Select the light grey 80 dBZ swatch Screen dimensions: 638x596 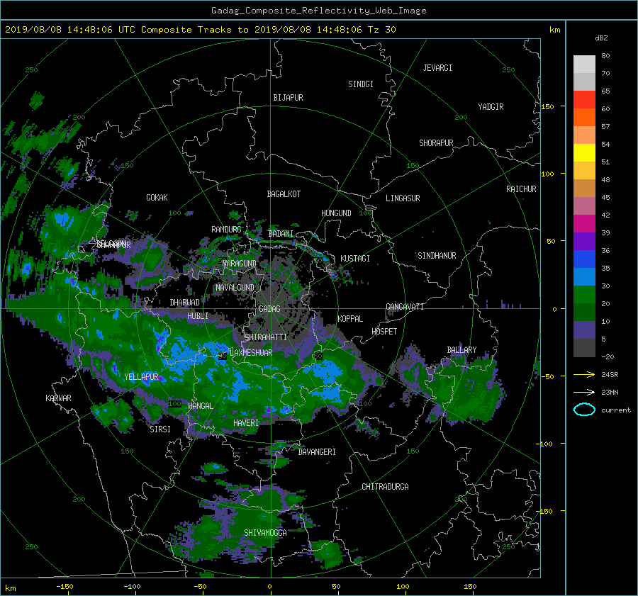pyautogui.click(x=584, y=64)
